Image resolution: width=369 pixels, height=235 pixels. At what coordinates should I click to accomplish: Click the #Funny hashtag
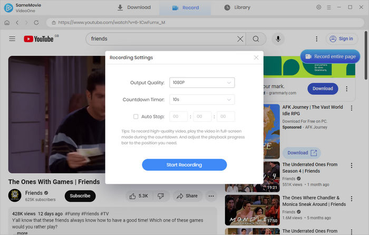pyautogui.click(x=72, y=214)
